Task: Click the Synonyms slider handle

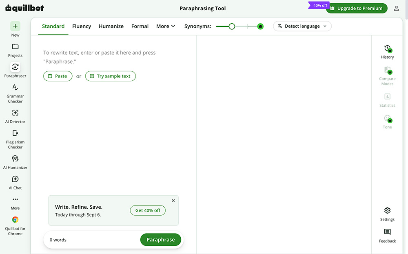Action: [232, 26]
